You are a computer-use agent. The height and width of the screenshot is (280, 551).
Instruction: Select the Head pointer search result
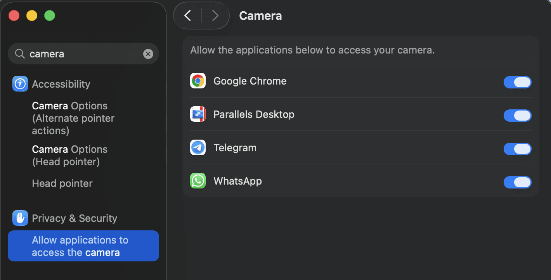coord(62,183)
